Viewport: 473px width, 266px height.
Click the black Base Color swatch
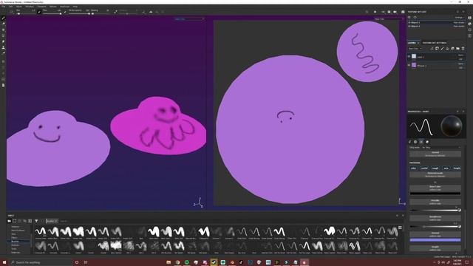click(435, 194)
